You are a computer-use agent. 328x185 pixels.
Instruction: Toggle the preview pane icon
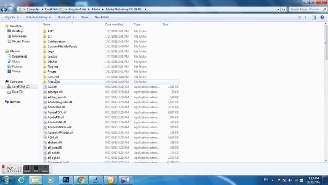(x=314, y=17)
